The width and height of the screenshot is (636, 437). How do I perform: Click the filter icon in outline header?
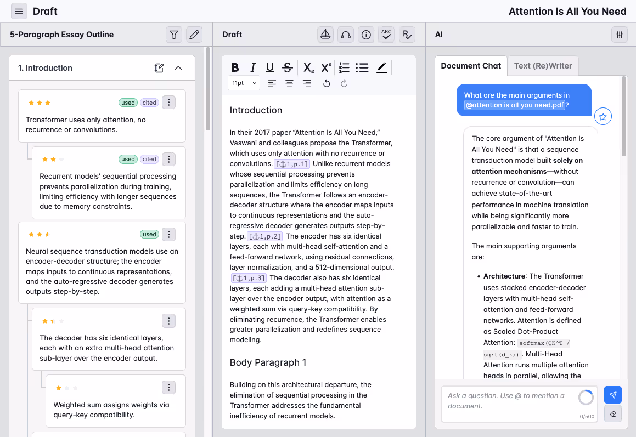coord(173,35)
